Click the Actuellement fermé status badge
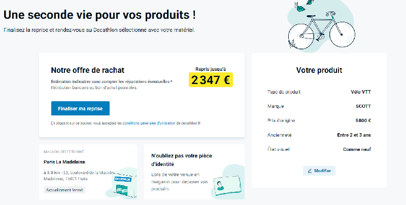Viewport: 406px width, 205px height. (64, 190)
